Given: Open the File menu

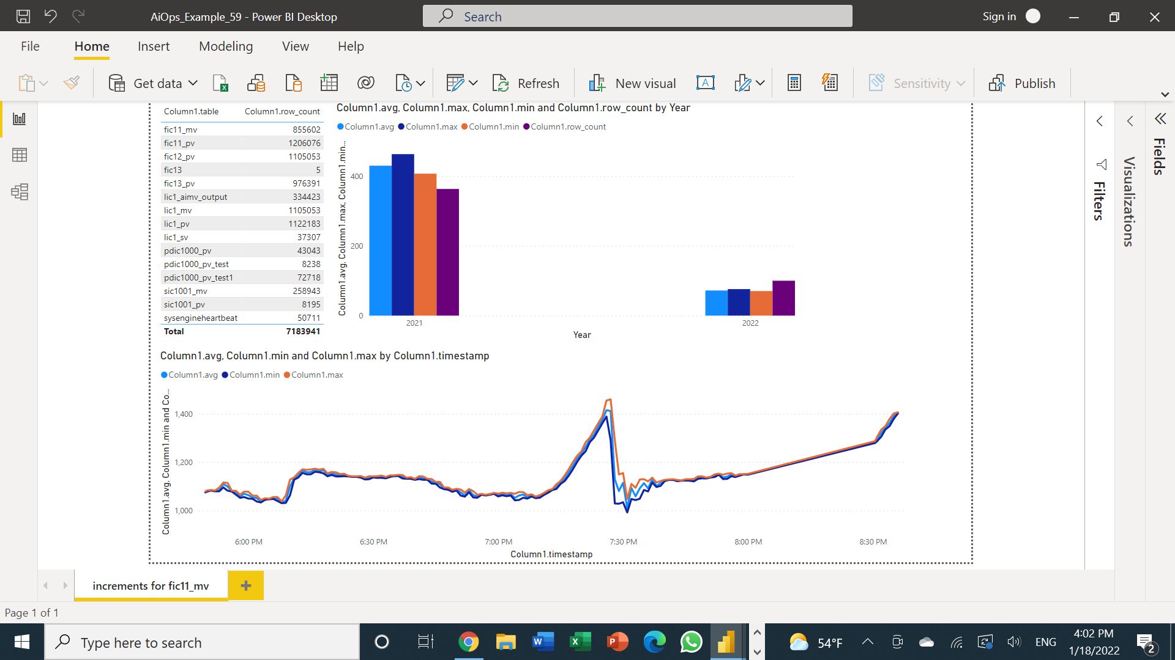Looking at the screenshot, I should (x=30, y=46).
